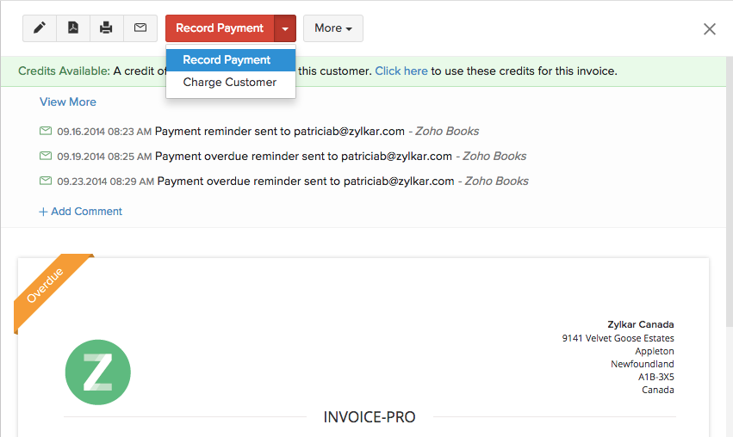Click the pencil edit invoice icon
Screen dimensions: 733x437
tap(40, 28)
